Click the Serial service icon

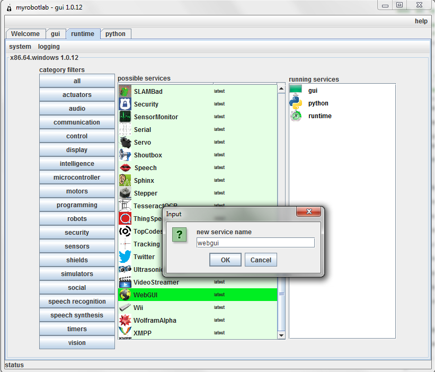(x=125, y=129)
